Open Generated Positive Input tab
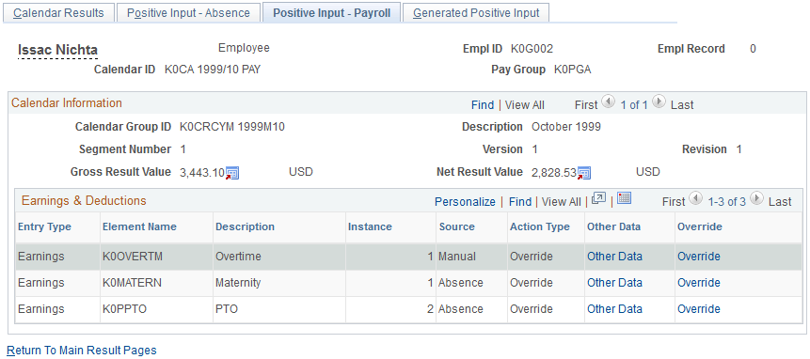 [476, 13]
